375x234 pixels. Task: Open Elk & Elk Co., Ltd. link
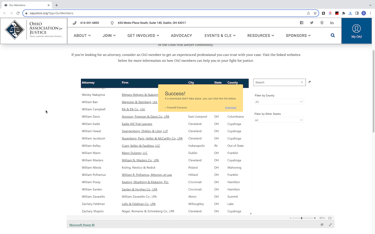[134, 109]
